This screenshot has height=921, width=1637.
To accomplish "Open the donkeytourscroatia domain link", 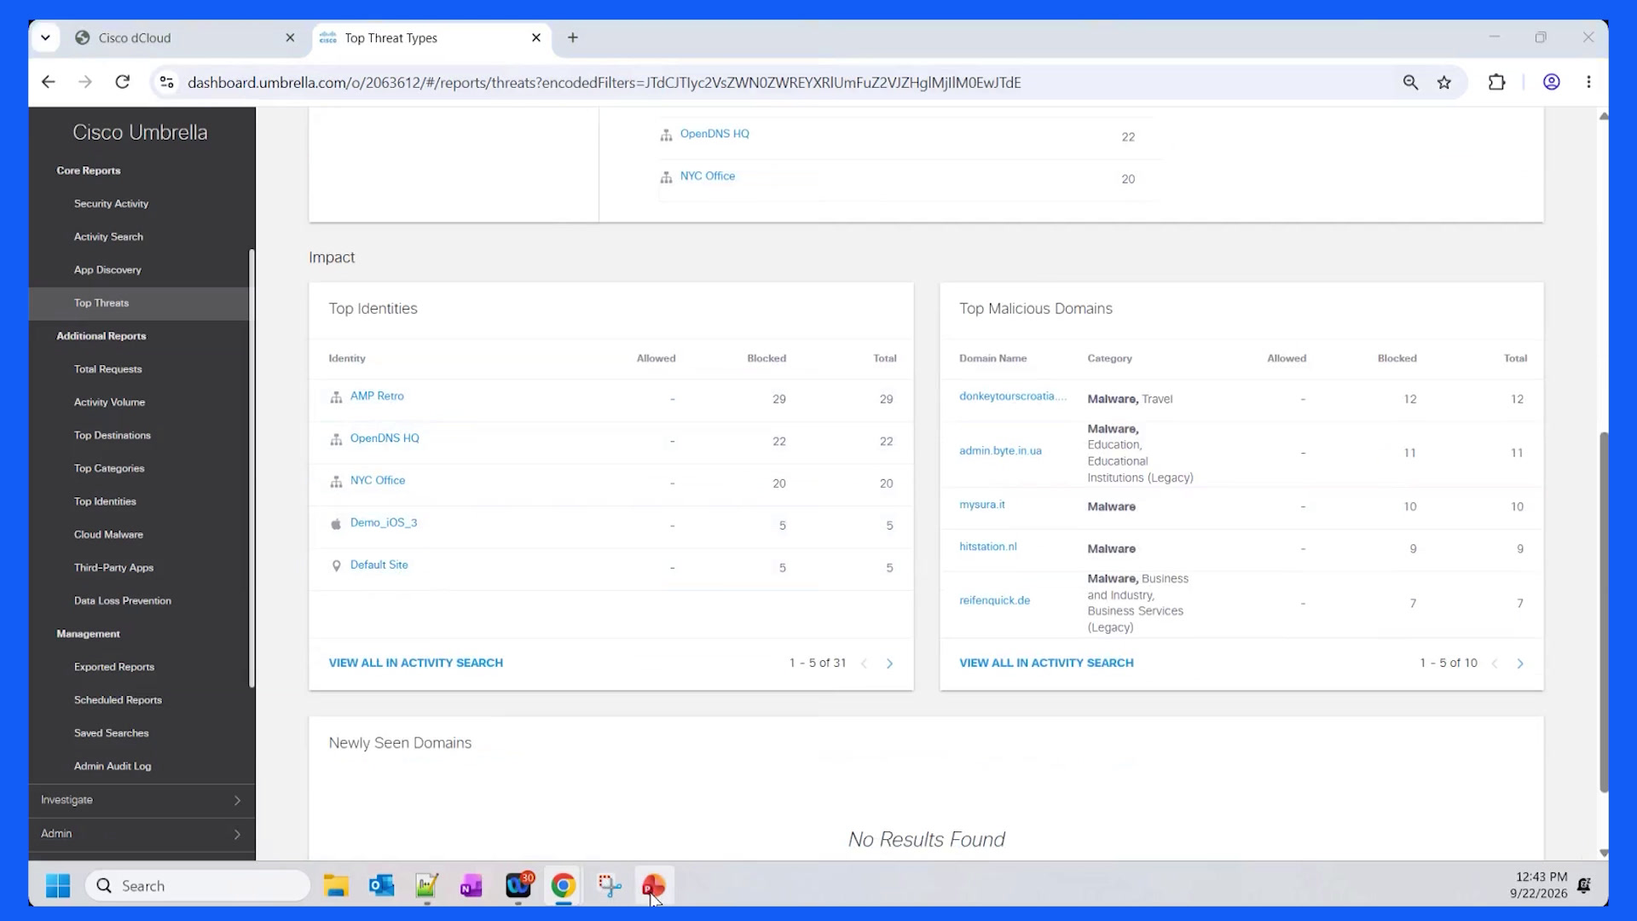I will point(1013,396).
